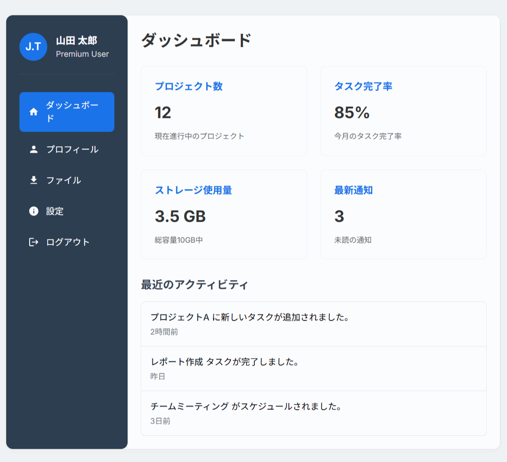Select the ストレージ使用量 card
This screenshot has height=462, width=507.
[x=223, y=215]
